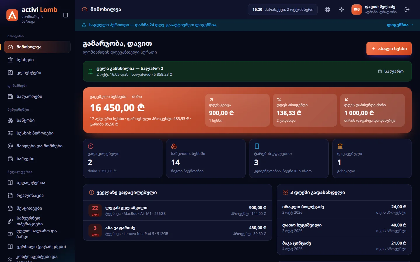Open the ტარების უფლებით 3 card

coord(289,158)
